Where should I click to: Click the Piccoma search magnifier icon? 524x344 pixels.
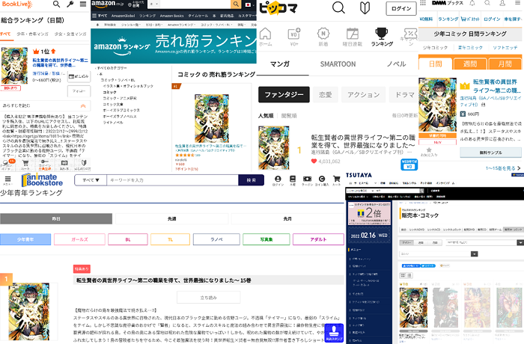pyautogui.click(x=338, y=7)
